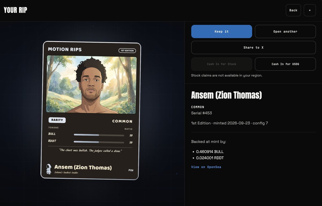Click the BULL ratio bar on the card

pyautogui.click(x=99, y=135)
